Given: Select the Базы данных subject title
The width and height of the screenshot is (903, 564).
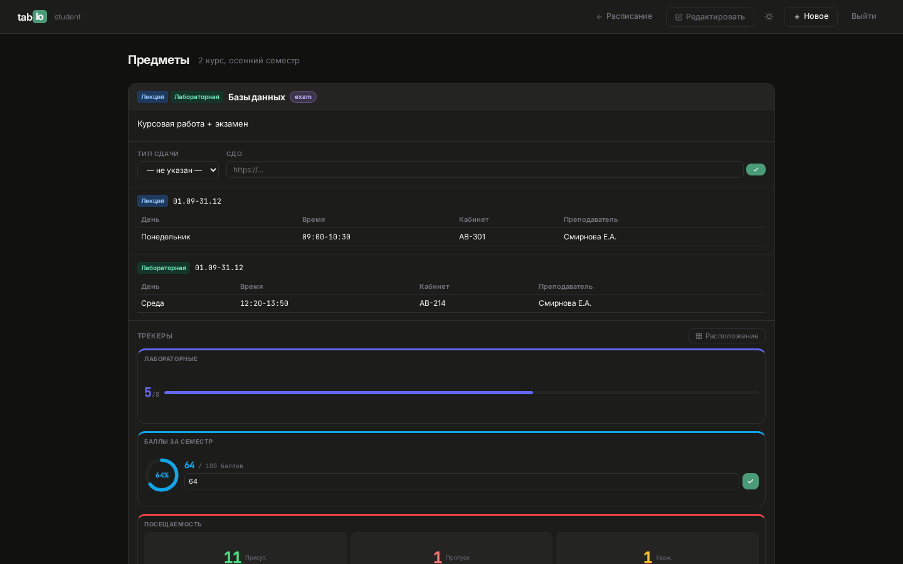Looking at the screenshot, I should (256, 97).
